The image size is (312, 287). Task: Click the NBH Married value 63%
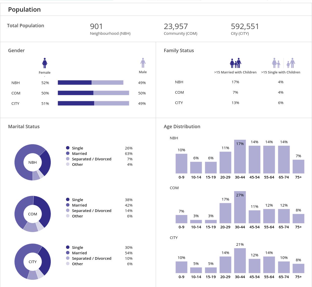[129, 154]
